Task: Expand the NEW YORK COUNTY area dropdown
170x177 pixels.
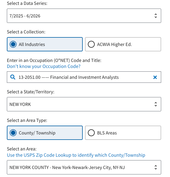Action: coord(84,167)
